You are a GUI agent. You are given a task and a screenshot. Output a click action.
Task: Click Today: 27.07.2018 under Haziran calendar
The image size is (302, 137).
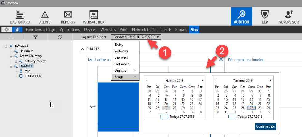pyautogui.click(x=177, y=116)
